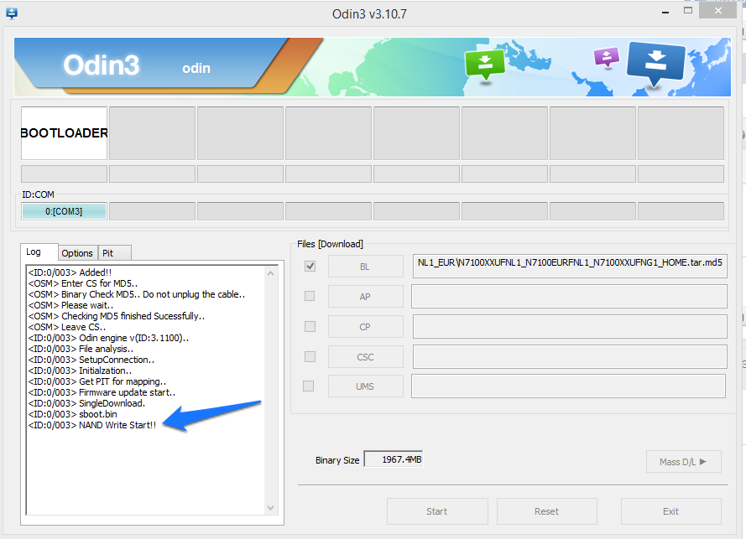Click the empty UMS file path field
This screenshot has width=746, height=539.
(x=569, y=386)
